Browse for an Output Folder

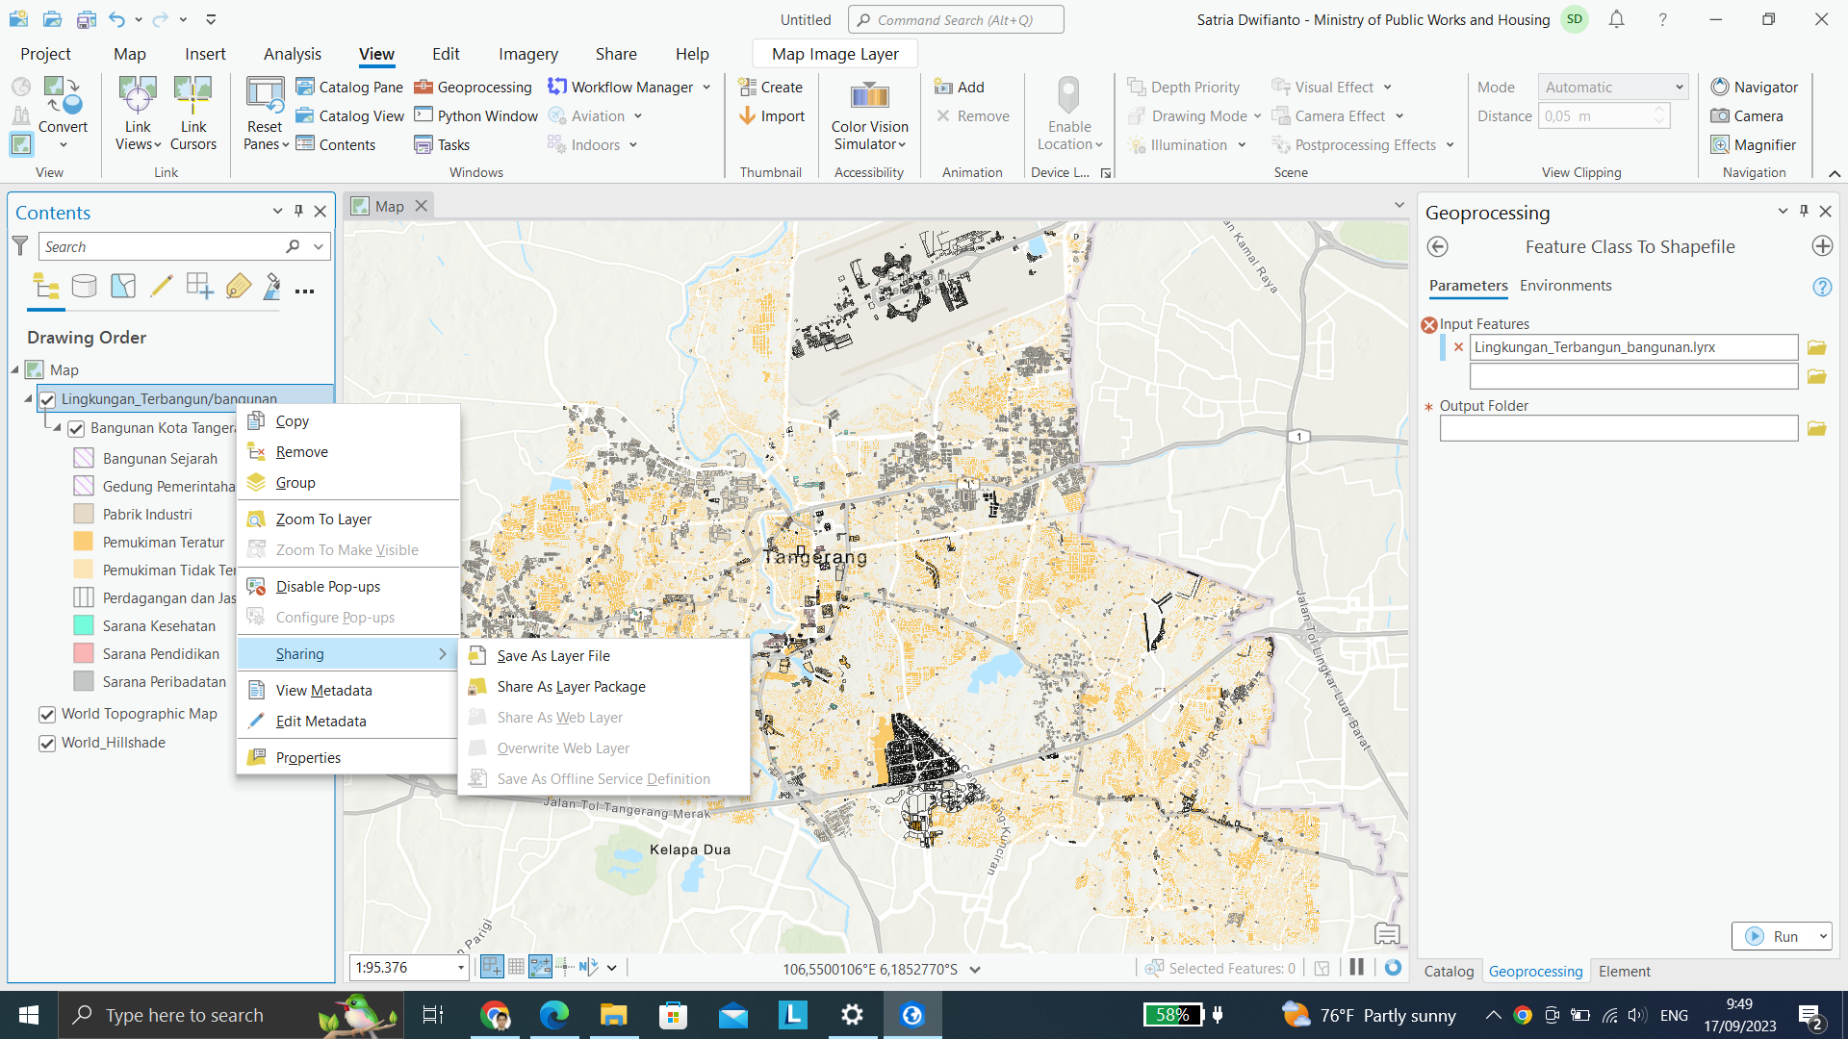tap(1817, 428)
